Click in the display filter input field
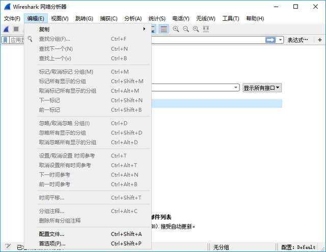Viewport: 326px width, 252px height. pyautogui.click(x=208, y=40)
